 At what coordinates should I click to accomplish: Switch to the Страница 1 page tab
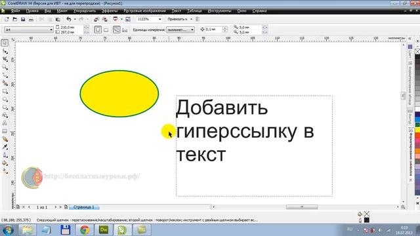coord(84,207)
